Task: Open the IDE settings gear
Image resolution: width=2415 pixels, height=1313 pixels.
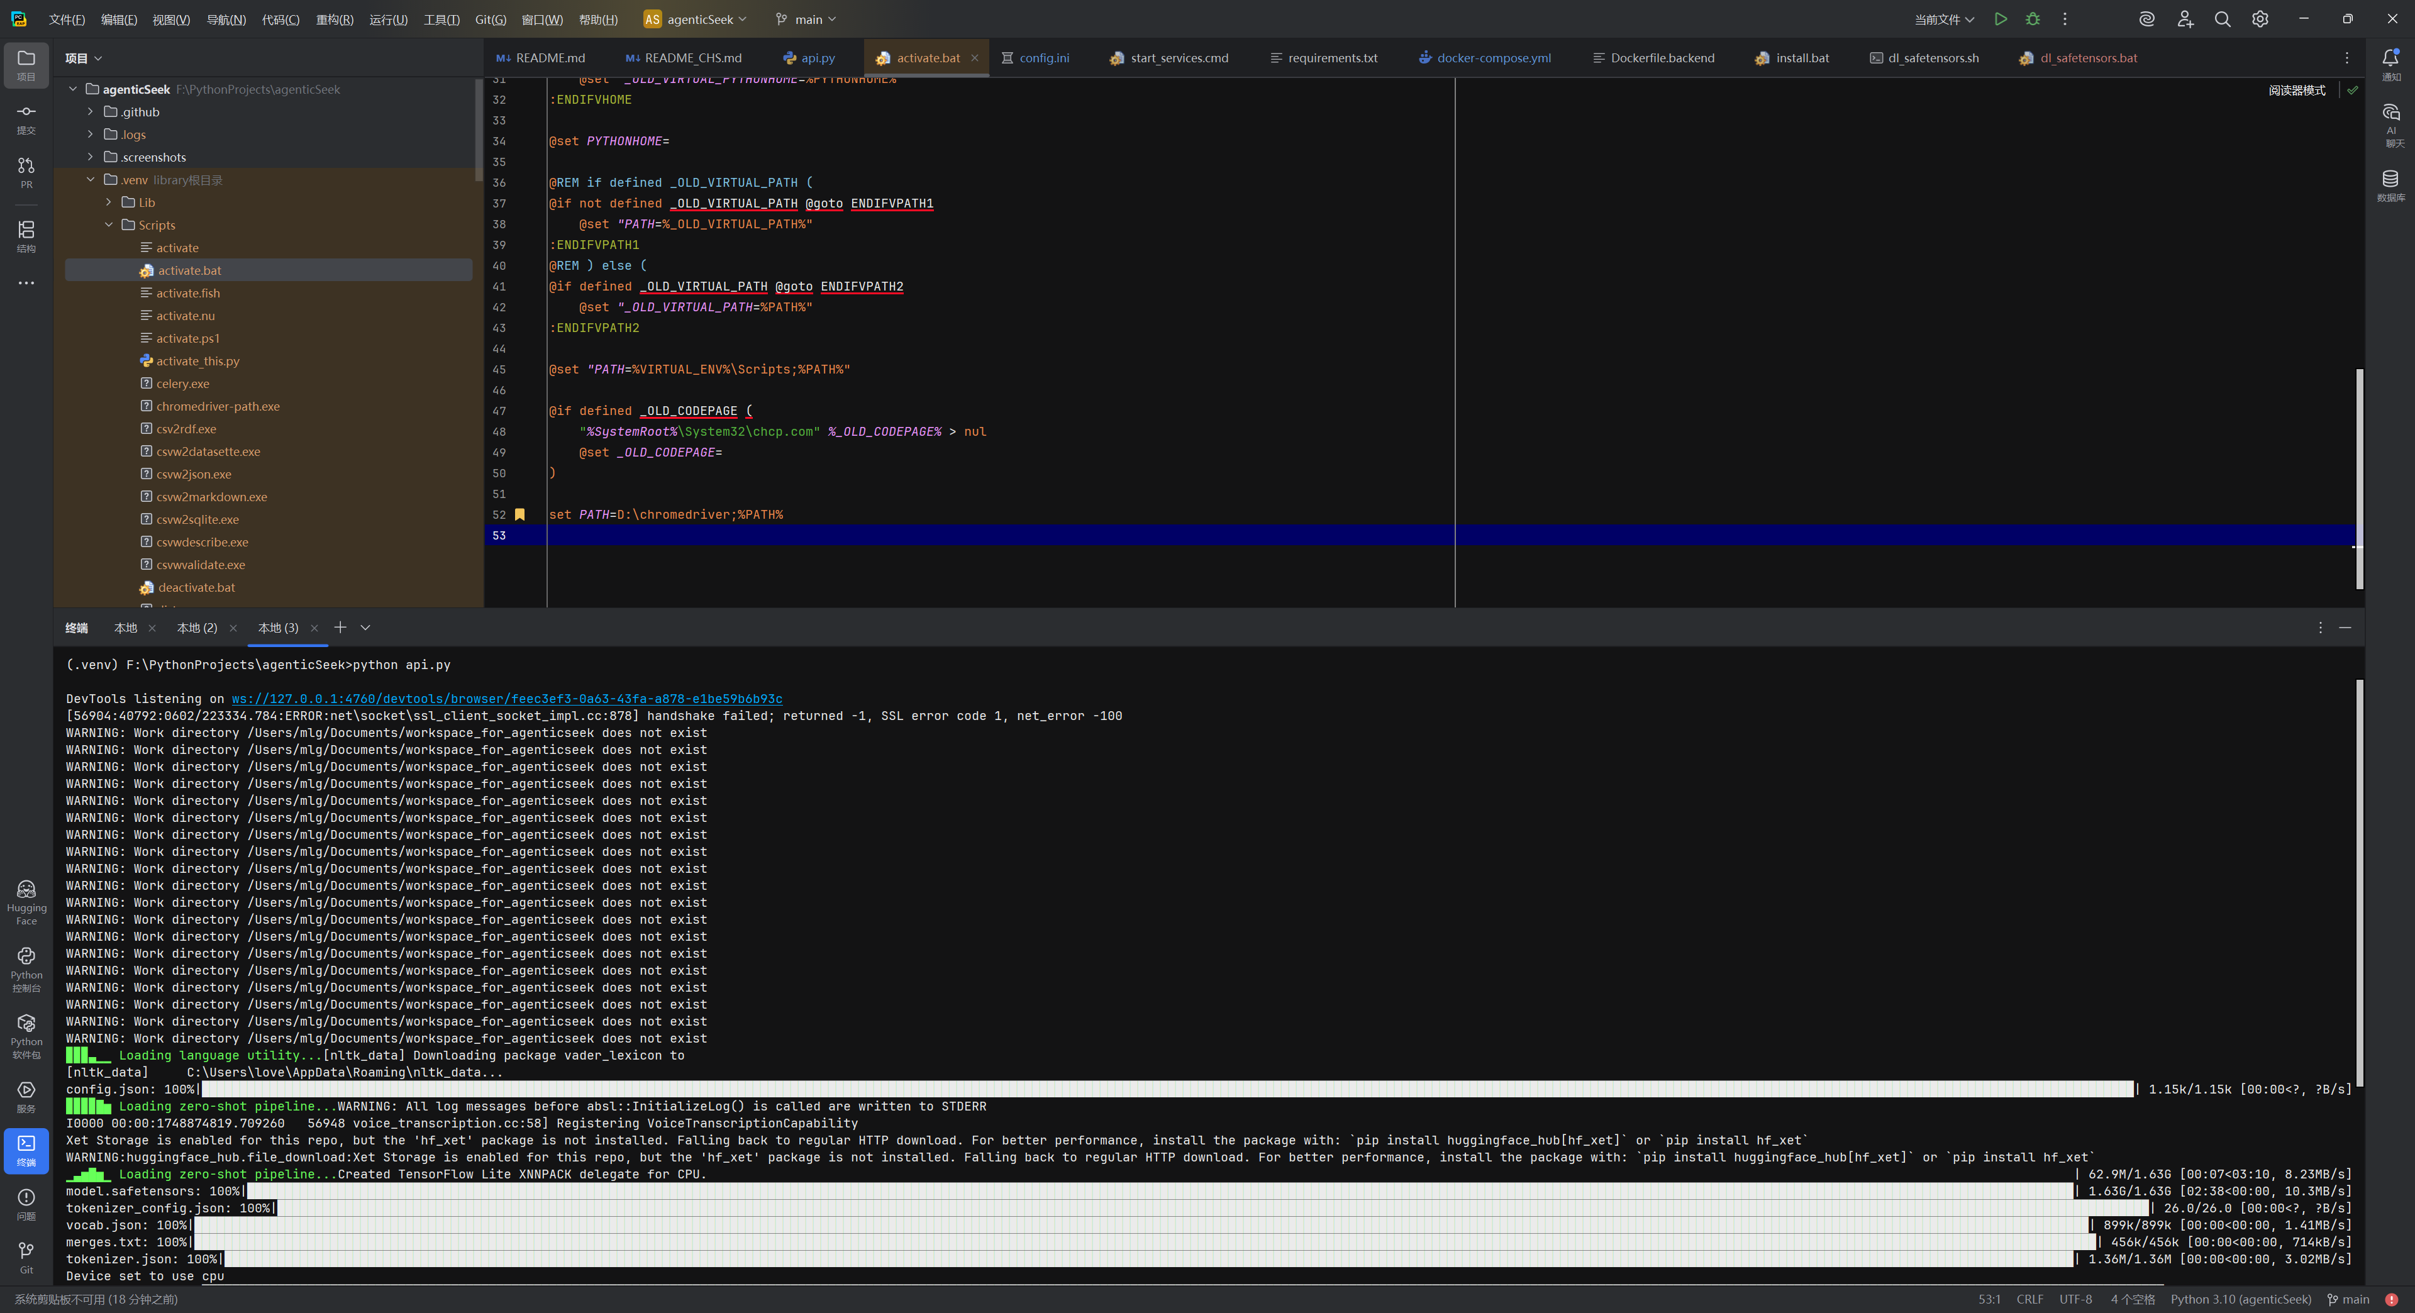Action: click(x=2260, y=19)
